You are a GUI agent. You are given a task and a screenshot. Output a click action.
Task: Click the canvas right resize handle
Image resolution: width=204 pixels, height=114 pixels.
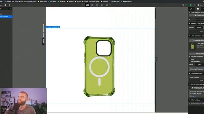coord(157,59)
